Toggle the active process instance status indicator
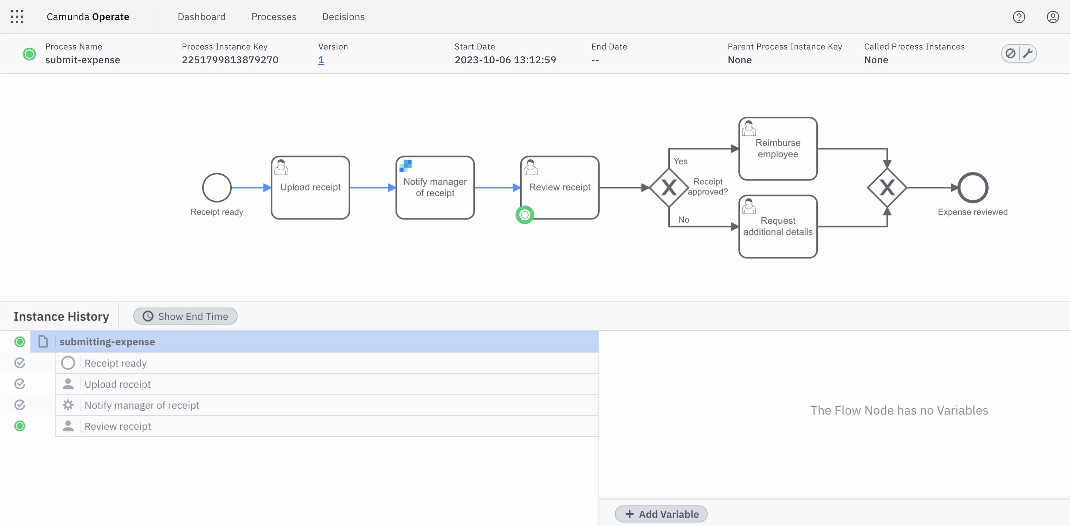1070x526 pixels. (27, 54)
